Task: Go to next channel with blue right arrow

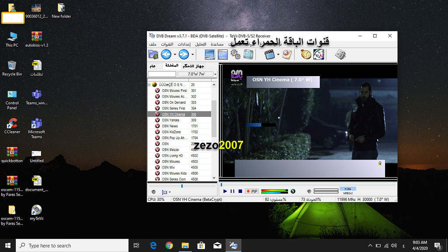Action: [x=184, y=54]
